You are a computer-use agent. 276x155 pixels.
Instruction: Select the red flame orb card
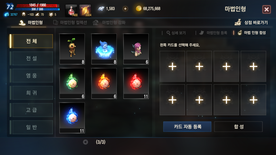pos(136,83)
